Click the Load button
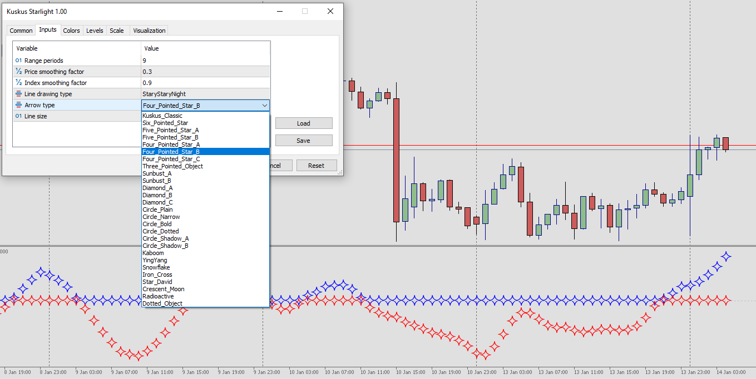The image size is (756, 379). click(x=303, y=123)
